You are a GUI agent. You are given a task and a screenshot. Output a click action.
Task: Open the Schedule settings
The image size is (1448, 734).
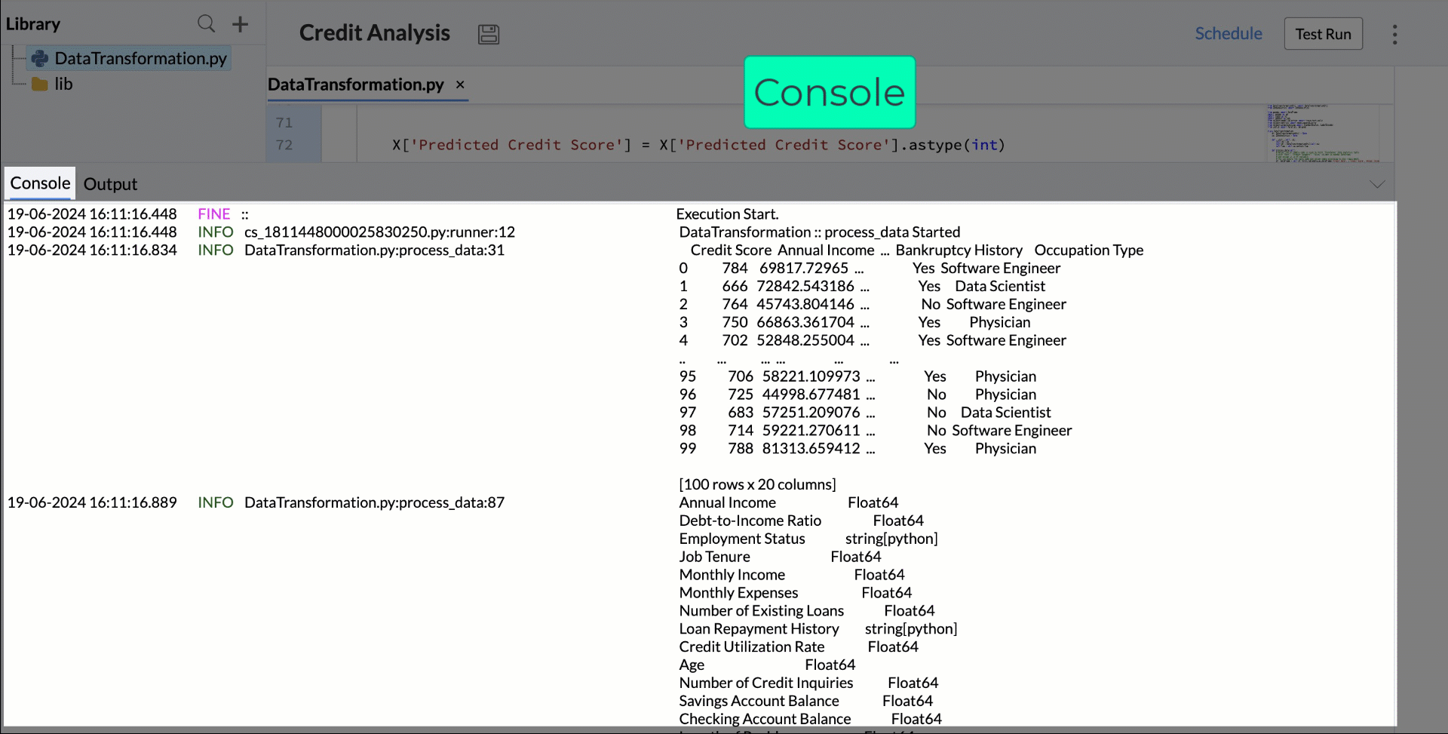click(1229, 33)
